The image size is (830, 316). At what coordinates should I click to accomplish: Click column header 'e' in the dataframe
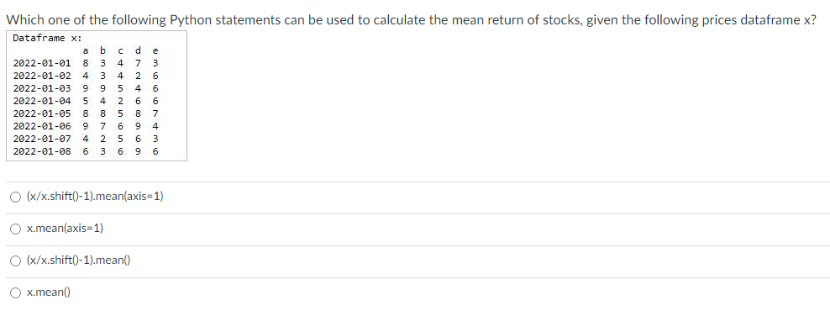click(155, 51)
